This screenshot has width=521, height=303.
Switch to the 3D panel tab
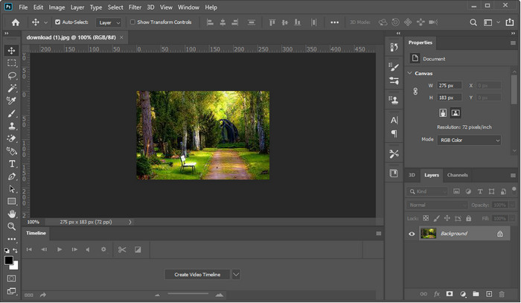(412, 175)
